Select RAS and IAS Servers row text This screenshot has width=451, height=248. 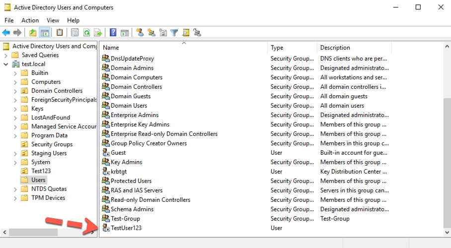click(137, 190)
